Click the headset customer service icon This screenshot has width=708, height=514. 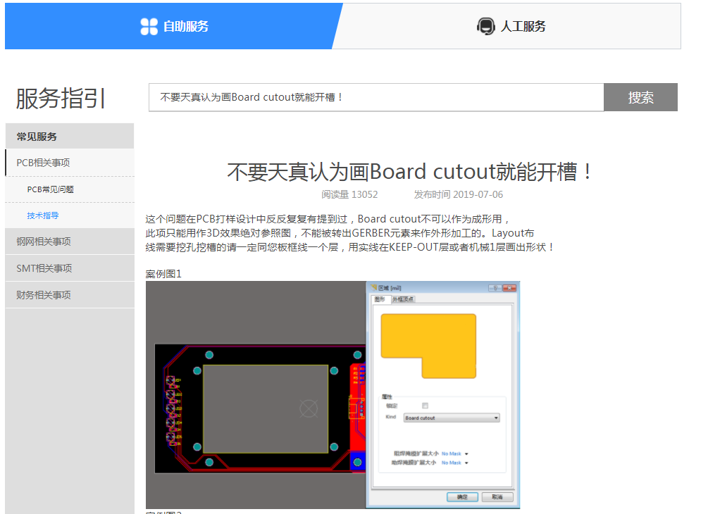486,26
